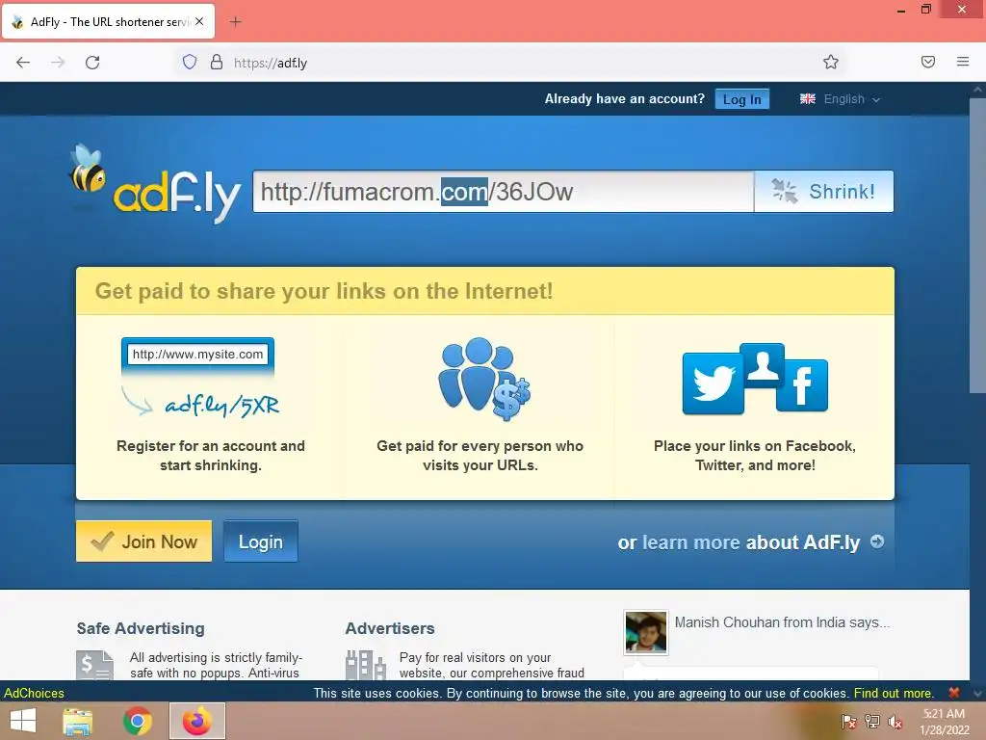Open the Firefox hamburger menu
The width and height of the screenshot is (986, 740).
pyautogui.click(x=963, y=62)
